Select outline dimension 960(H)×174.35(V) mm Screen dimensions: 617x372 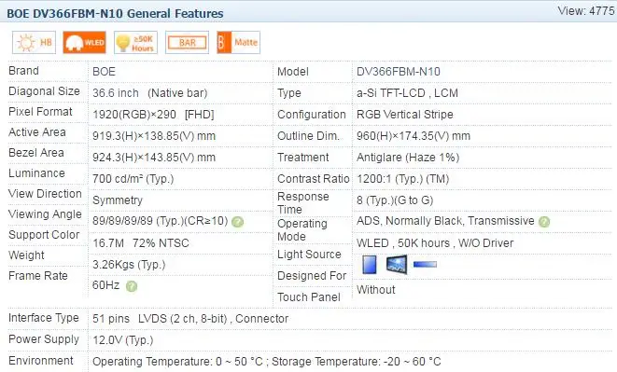tap(414, 136)
